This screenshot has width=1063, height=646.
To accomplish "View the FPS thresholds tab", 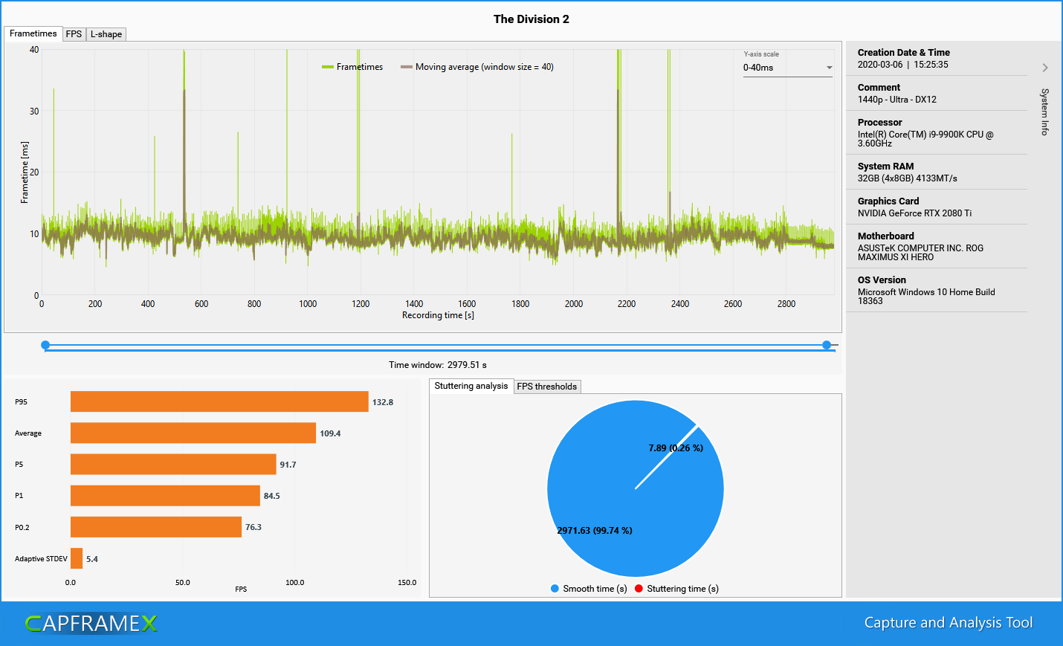I will [547, 386].
